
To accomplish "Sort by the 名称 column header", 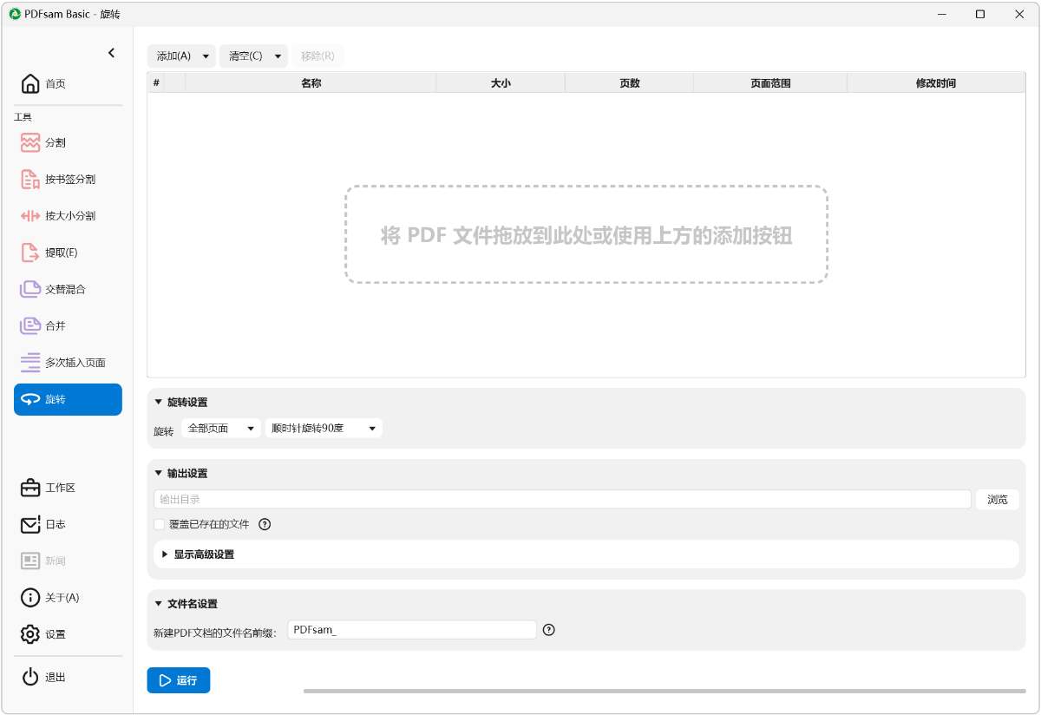I will (311, 83).
